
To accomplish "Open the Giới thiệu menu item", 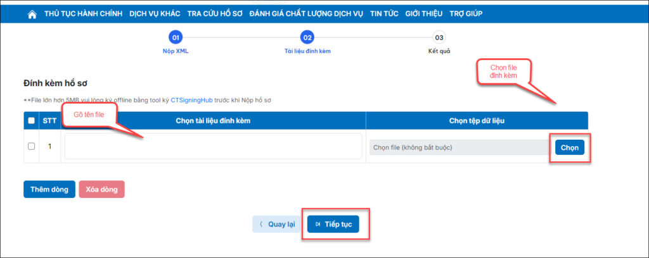I will click(424, 15).
